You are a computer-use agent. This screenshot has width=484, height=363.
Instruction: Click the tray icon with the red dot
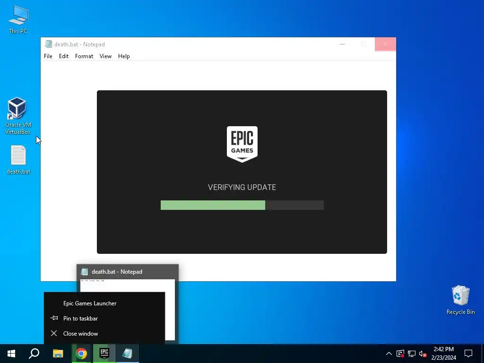click(400, 354)
